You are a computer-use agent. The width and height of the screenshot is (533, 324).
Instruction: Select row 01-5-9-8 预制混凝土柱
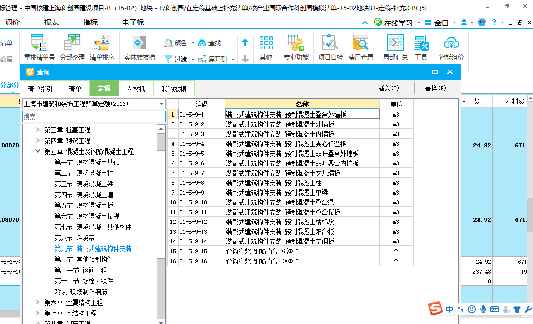[x=291, y=183]
